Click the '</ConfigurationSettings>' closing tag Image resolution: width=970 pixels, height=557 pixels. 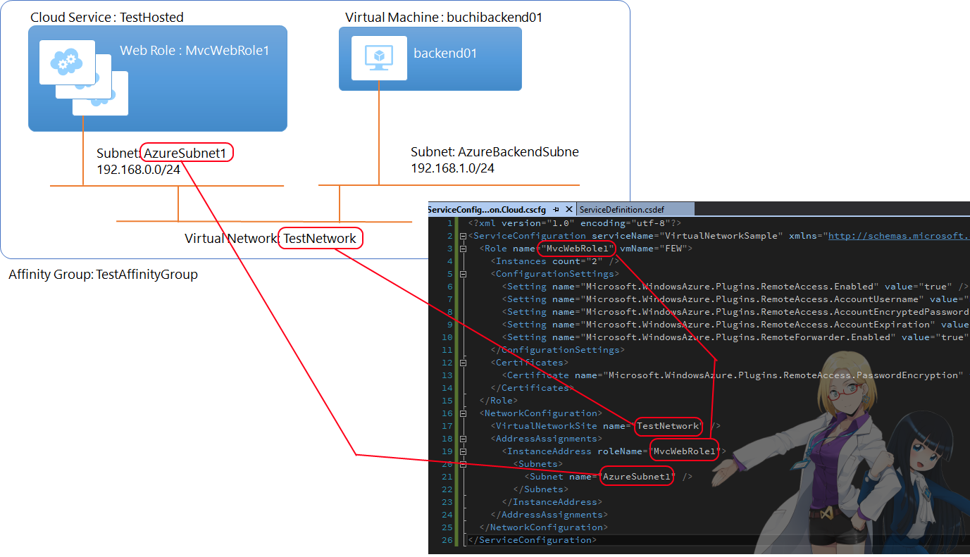click(x=557, y=350)
